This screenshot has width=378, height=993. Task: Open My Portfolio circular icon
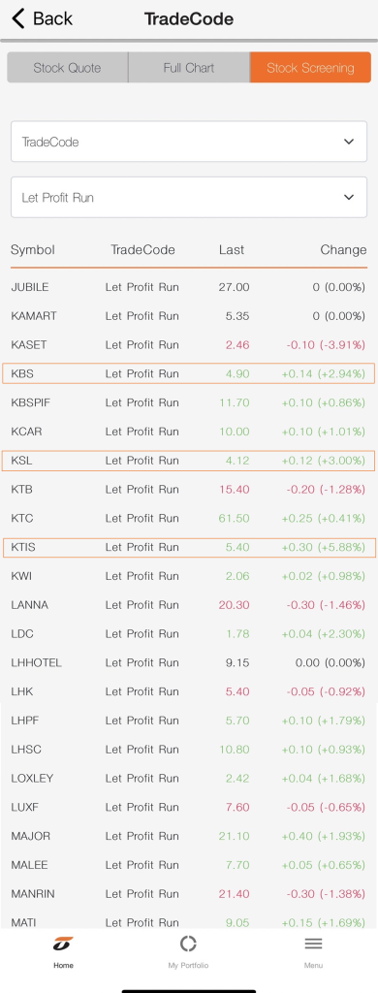point(188,944)
